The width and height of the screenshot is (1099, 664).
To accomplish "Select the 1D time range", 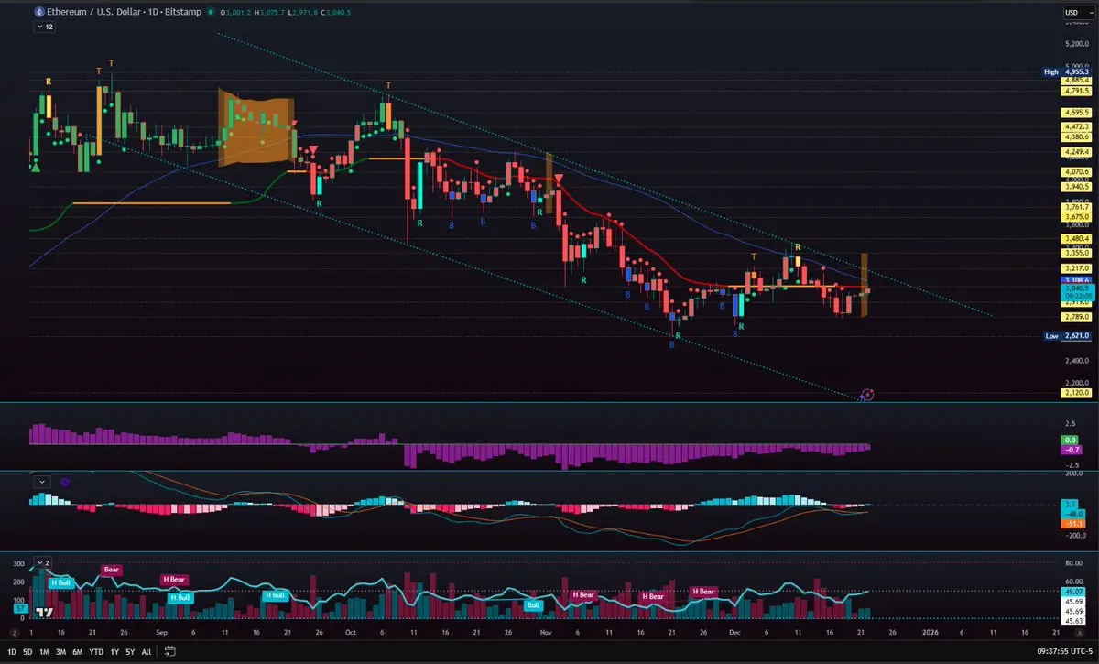I will pos(14,652).
